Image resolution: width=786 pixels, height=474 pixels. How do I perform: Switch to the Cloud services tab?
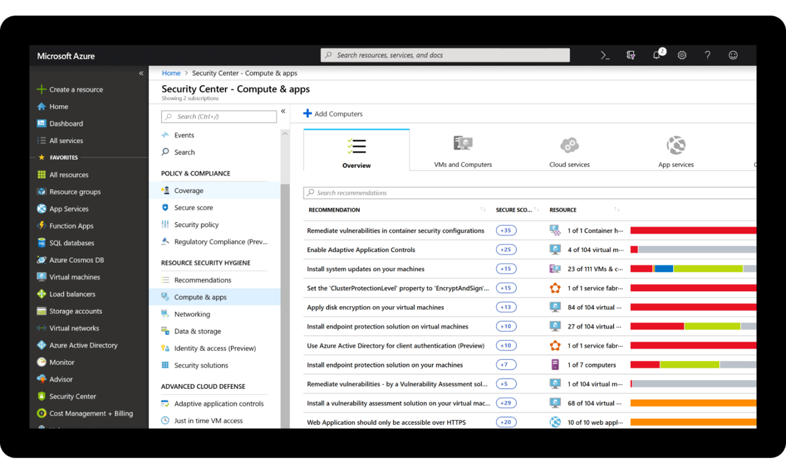pos(569,151)
